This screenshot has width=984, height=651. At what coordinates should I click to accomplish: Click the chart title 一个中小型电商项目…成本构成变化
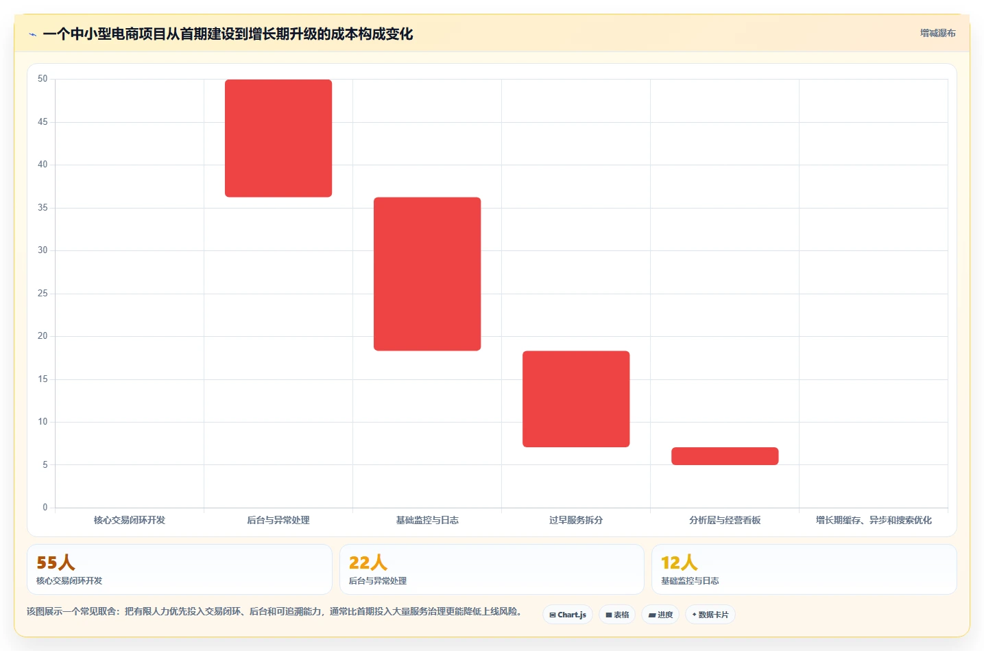click(228, 34)
